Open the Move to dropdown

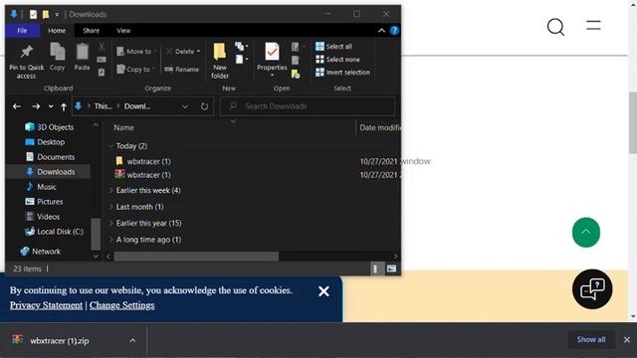coord(136,52)
